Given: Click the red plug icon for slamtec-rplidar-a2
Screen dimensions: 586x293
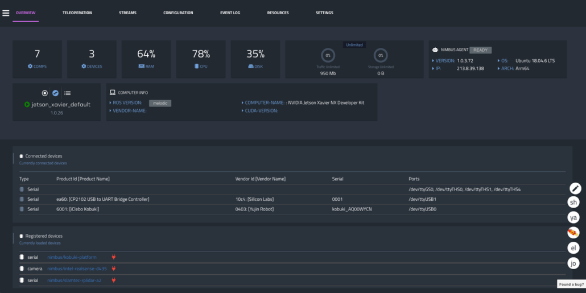Looking at the screenshot, I should pos(114,280).
